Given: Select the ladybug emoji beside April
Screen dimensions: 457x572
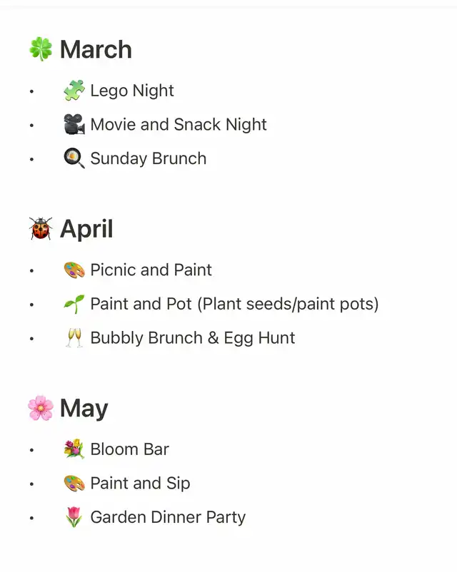Looking at the screenshot, I should (x=41, y=228).
